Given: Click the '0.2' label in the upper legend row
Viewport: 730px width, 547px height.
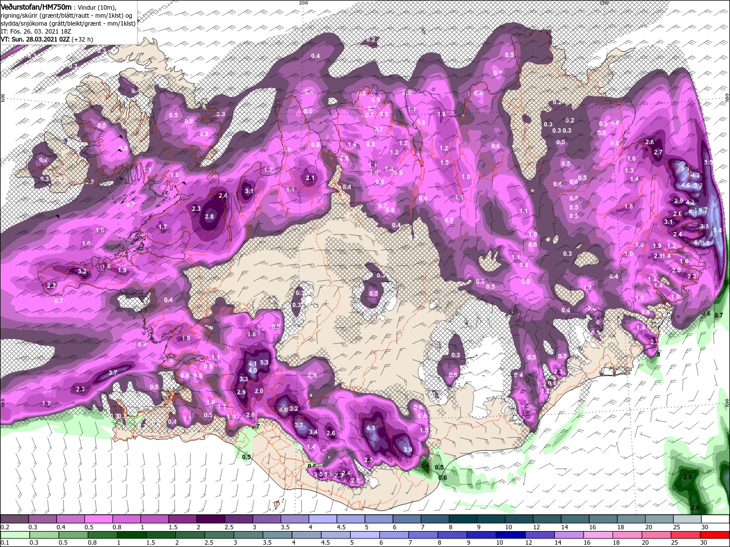Looking at the screenshot, I should click(x=4, y=527).
